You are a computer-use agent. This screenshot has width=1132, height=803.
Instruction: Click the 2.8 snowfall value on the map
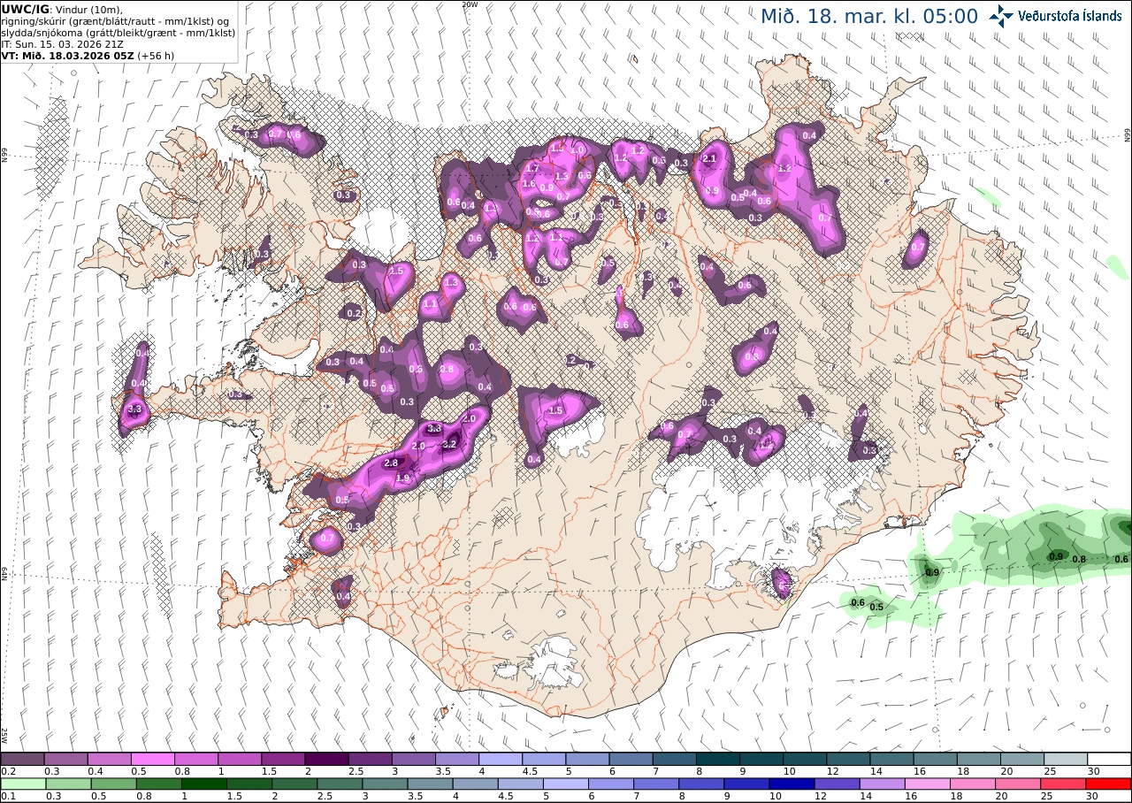tap(390, 463)
